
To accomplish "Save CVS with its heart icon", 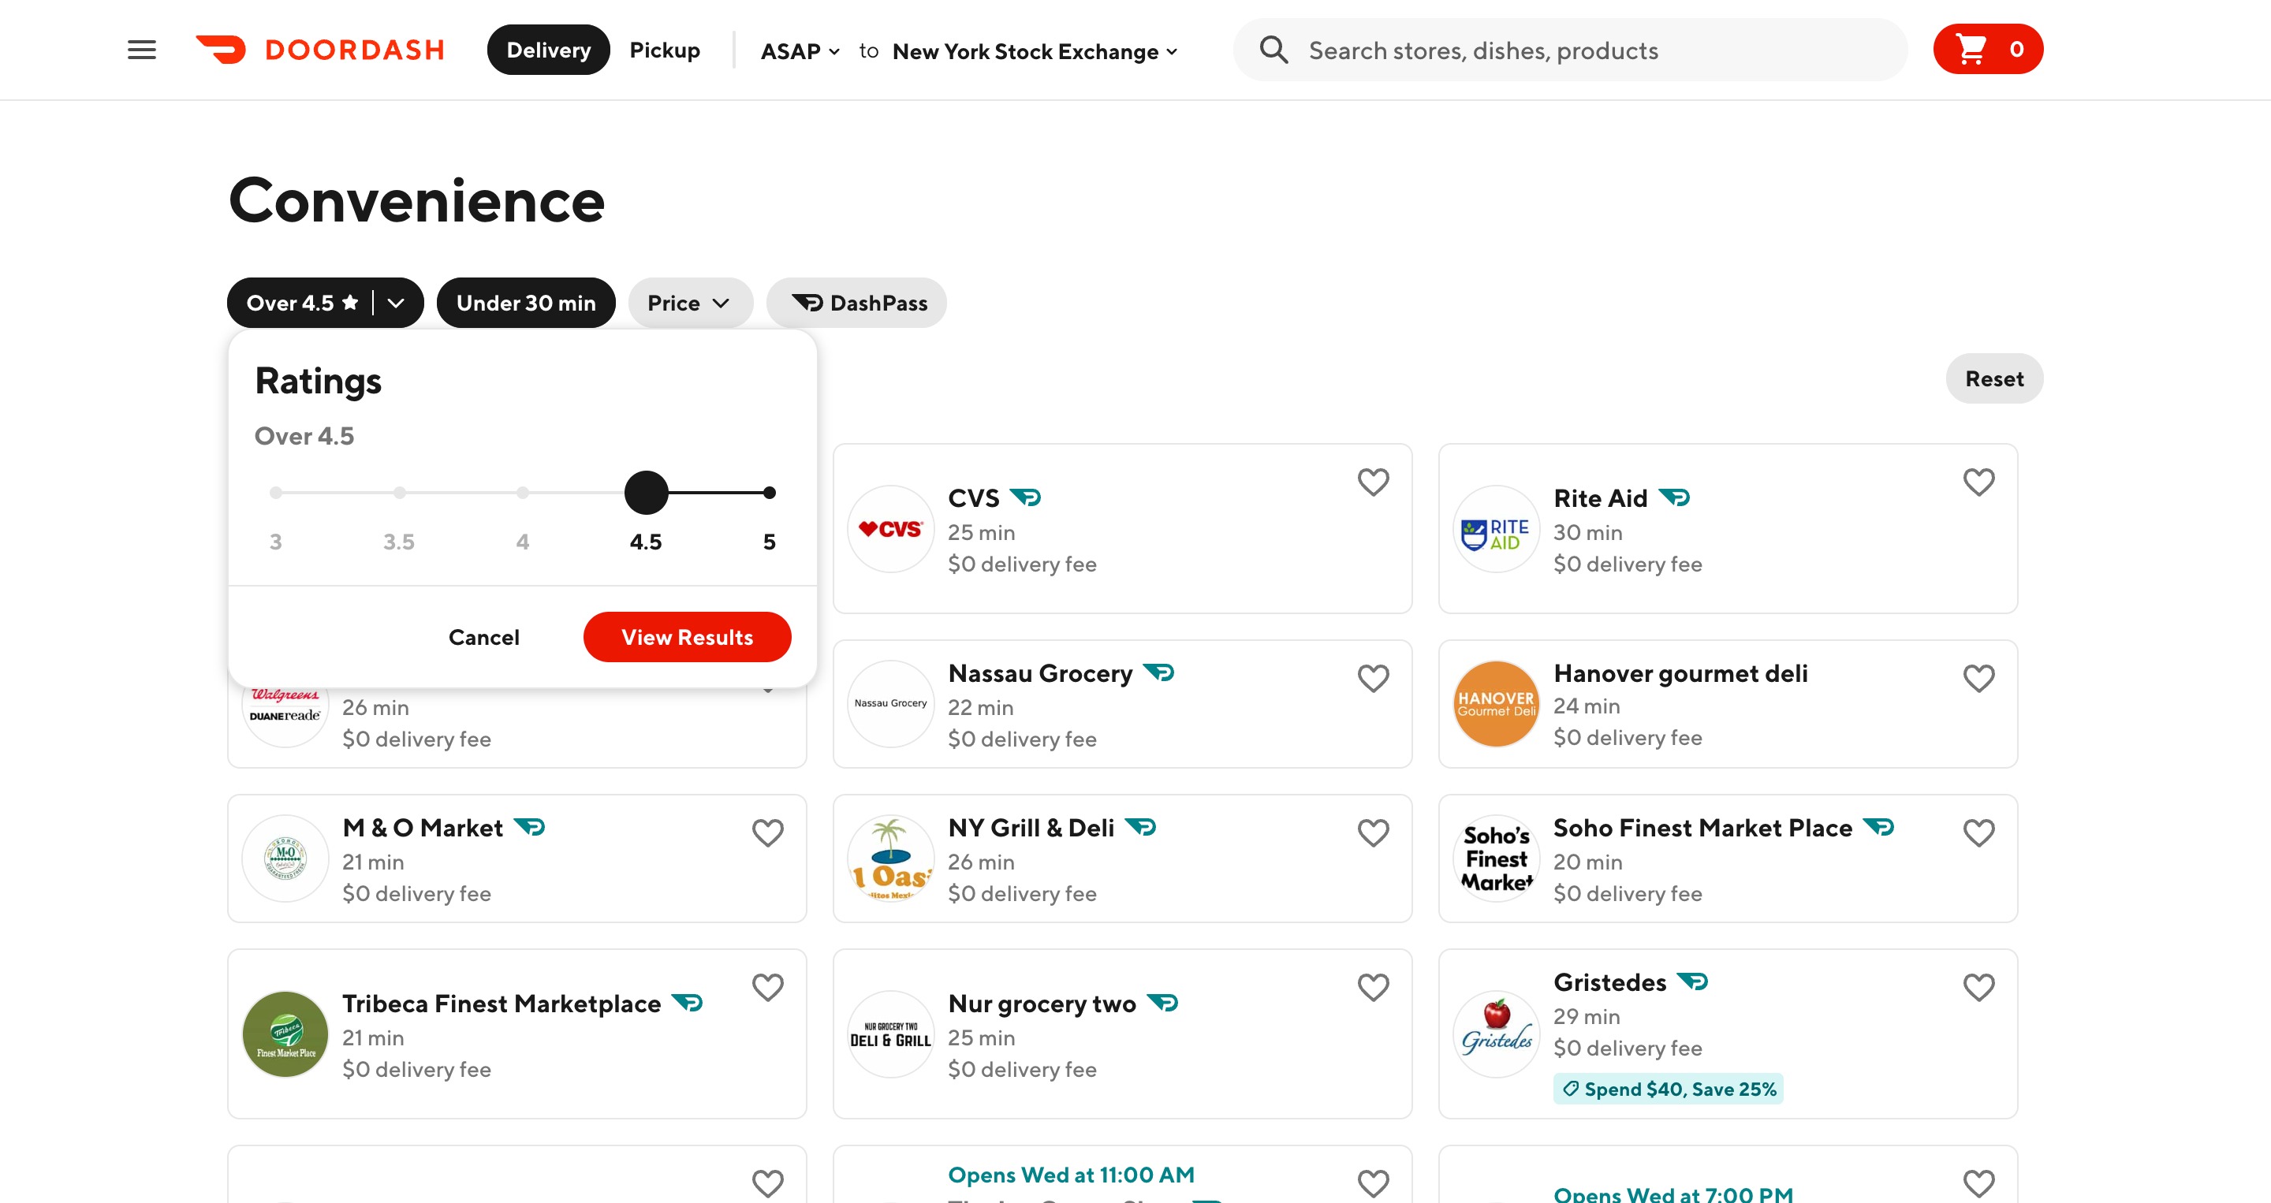I will [1373, 482].
